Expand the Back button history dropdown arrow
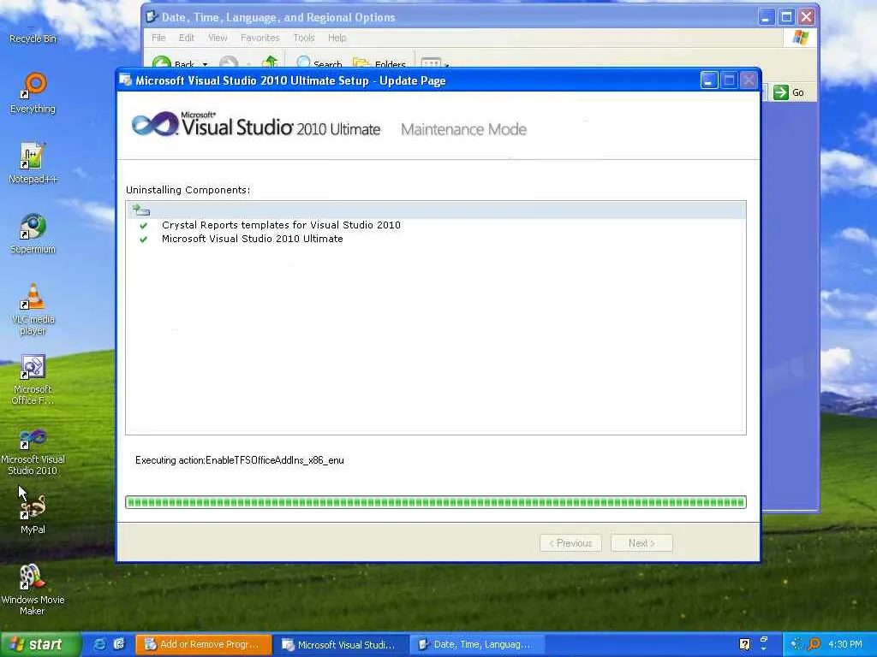The width and height of the screenshot is (877, 657). point(206,65)
